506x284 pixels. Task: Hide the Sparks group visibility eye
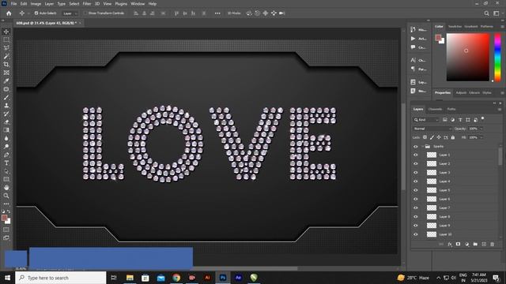[416, 147]
